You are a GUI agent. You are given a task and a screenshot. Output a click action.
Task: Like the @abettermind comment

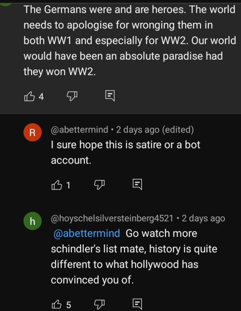coord(57,185)
